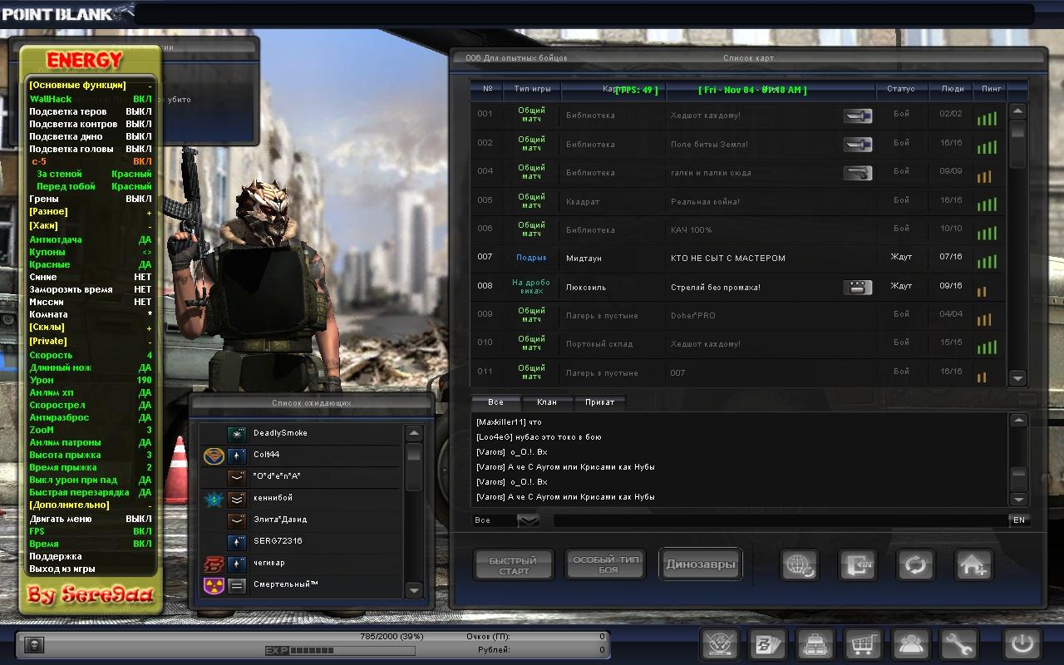This screenshot has width=1064, height=665.
Task: Click чегивар's red clan emblem icon
Action: point(213,563)
